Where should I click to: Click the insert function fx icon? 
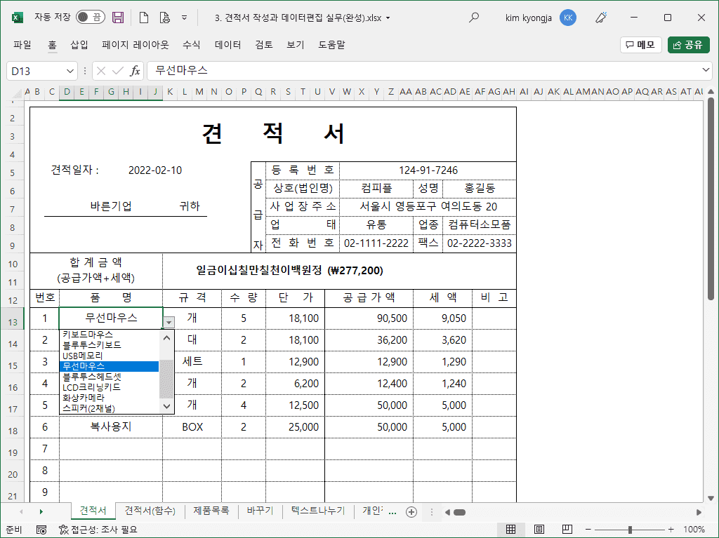point(135,71)
